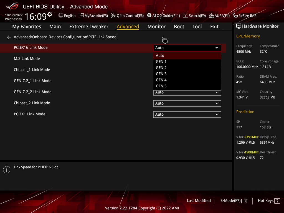Click the info icon beside help text
This screenshot has width=284, height=213.
7,170
